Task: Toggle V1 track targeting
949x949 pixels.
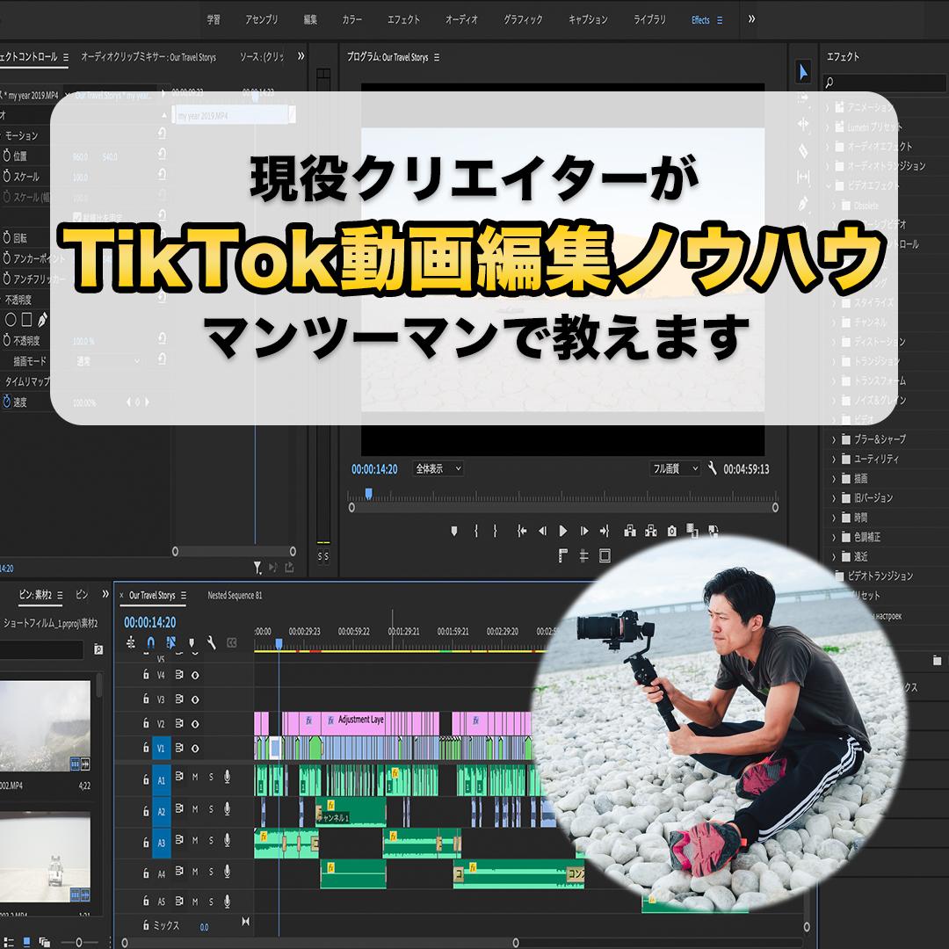Action: (161, 748)
